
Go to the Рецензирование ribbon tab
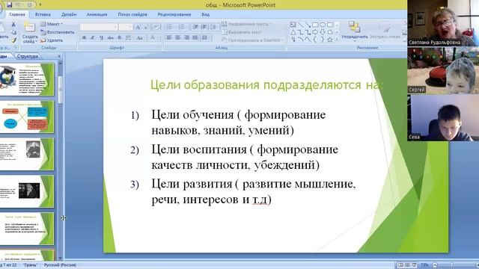174,14
